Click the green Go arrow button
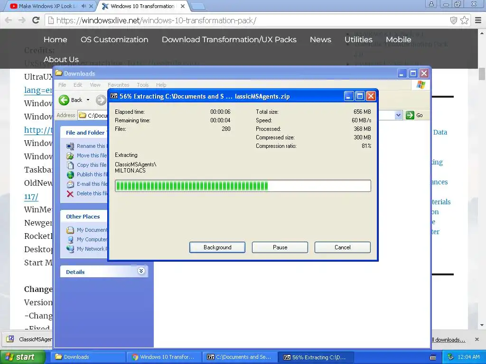The image size is (486, 364). [x=410, y=115]
